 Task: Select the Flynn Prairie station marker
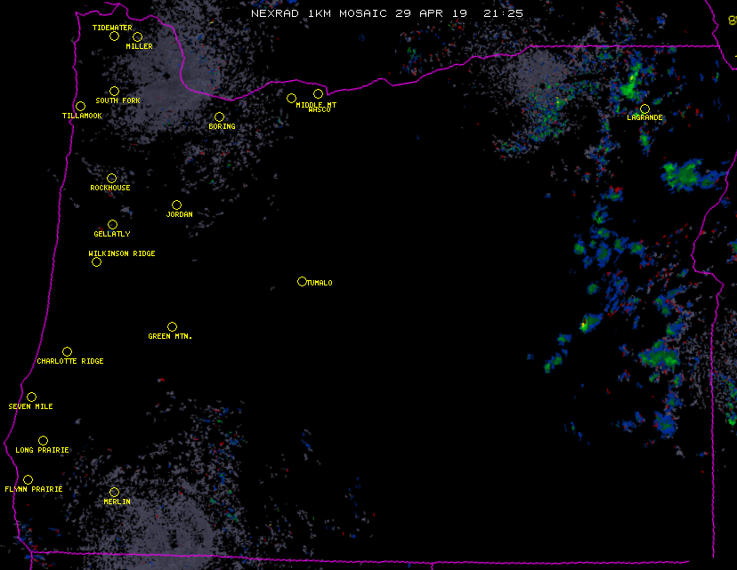pos(28,480)
